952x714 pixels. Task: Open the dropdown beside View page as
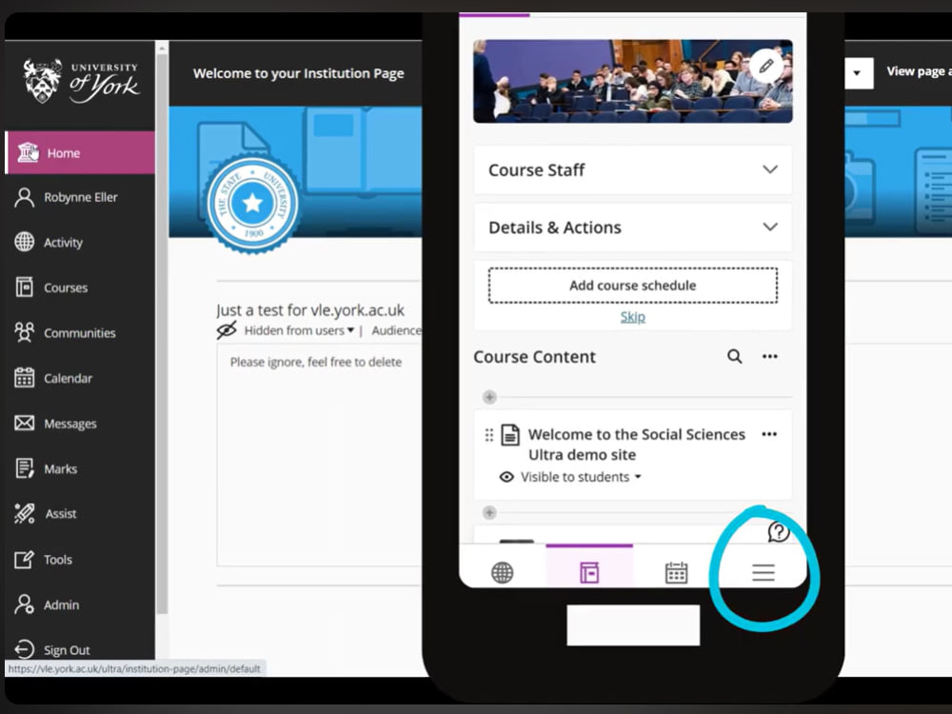click(x=859, y=73)
